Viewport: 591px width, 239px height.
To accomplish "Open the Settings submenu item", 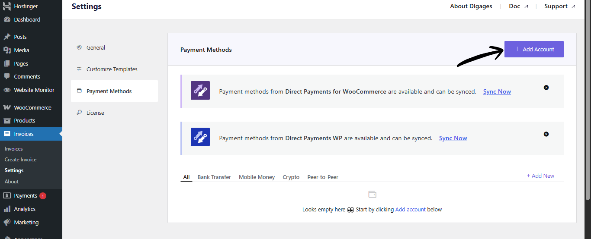I will 14,170.
